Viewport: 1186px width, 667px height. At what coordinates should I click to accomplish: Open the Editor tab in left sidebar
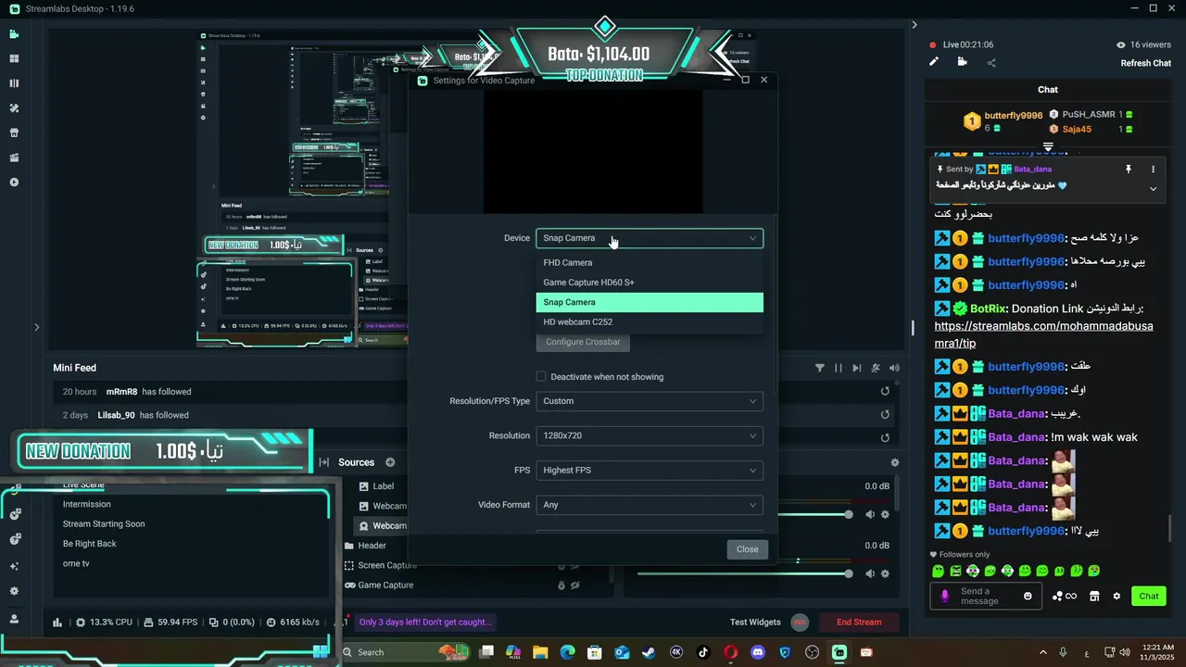(x=14, y=34)
